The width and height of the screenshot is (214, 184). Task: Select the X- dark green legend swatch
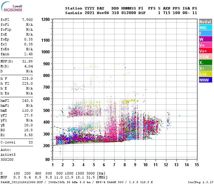(205, 63)
